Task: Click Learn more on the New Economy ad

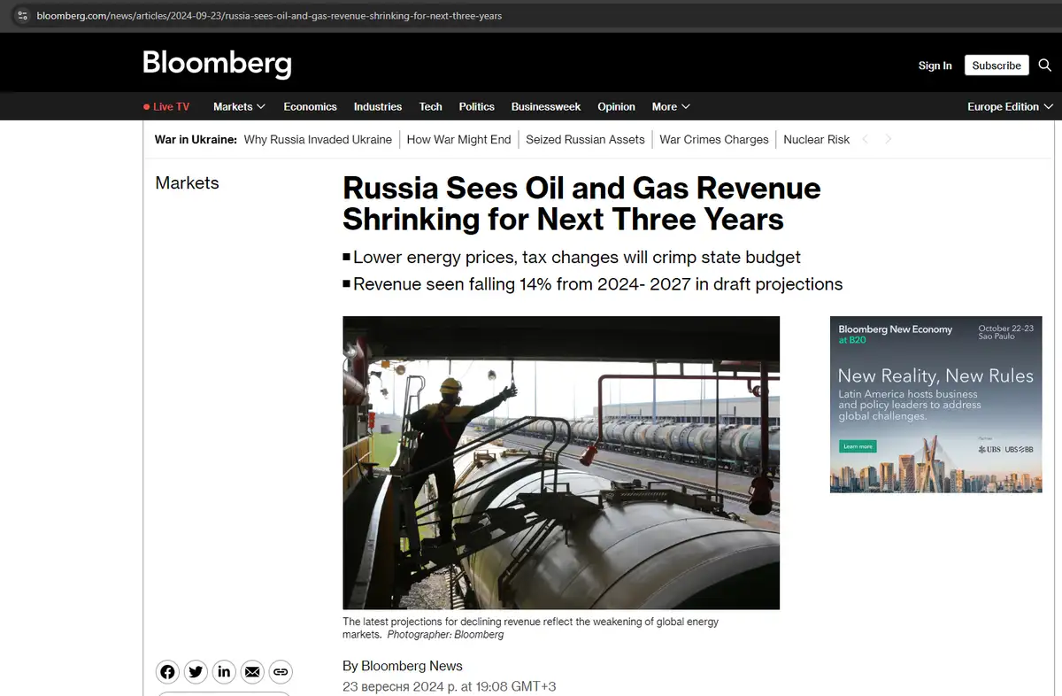Action: (858, 447)
